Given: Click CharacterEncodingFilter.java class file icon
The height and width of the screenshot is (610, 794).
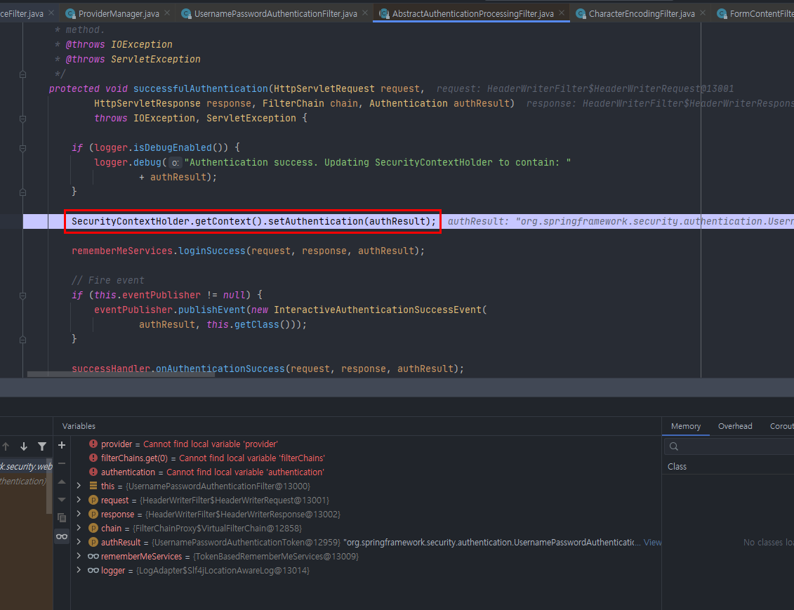Looking at the screenshot, I should [581, 13].
